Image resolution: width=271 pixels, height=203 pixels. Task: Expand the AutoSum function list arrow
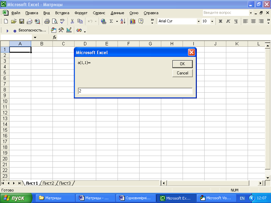(117, 21)
